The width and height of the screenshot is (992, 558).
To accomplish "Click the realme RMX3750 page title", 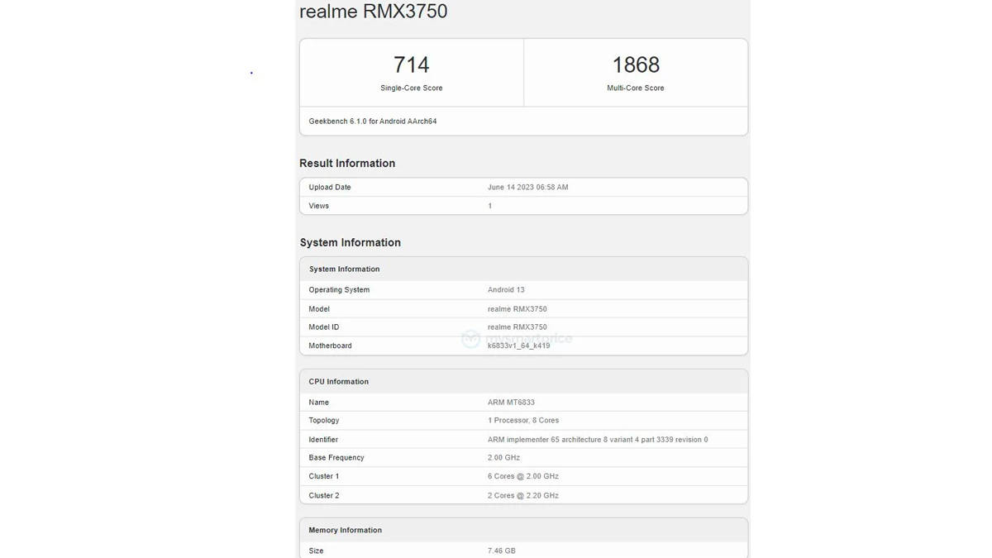I will tap(373, 12).
